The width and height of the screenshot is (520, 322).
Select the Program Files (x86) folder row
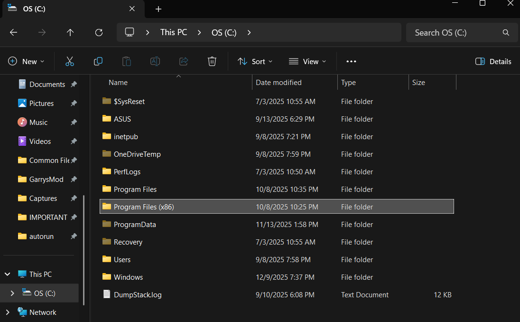tap(277, 207)
